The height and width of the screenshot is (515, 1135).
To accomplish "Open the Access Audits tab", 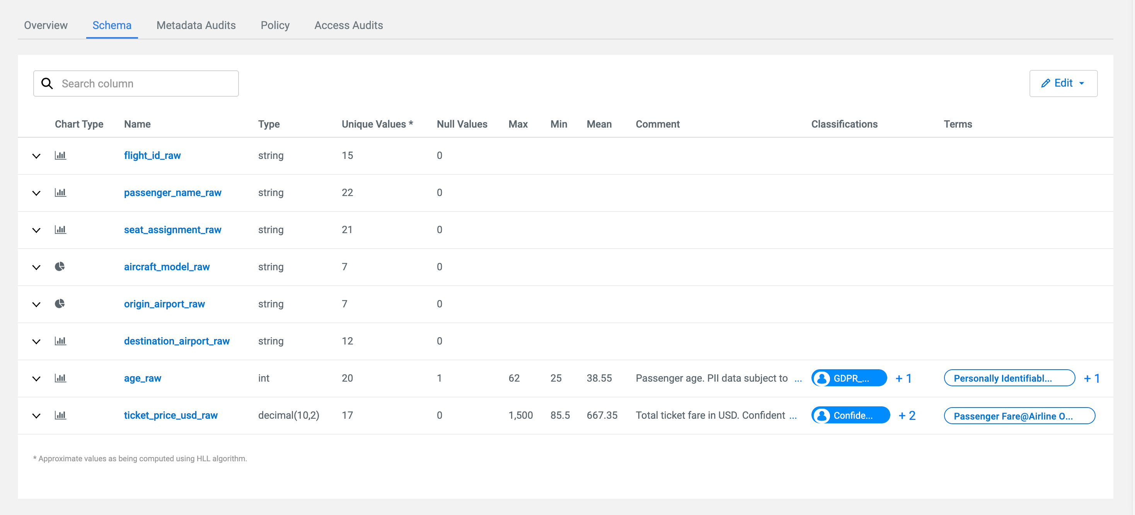I will [349, 26].
